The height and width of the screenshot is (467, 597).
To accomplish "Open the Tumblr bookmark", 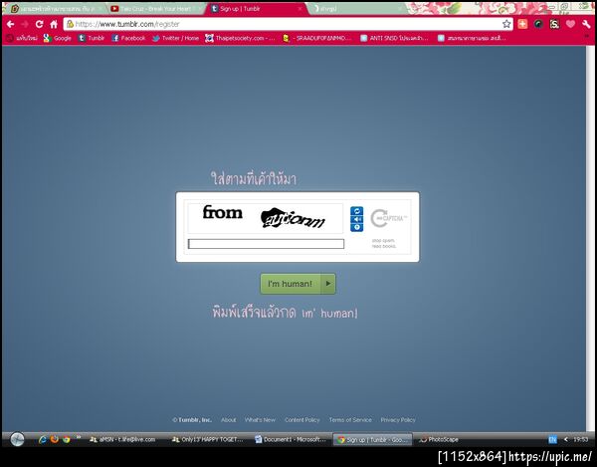I will tap(92, 38).
